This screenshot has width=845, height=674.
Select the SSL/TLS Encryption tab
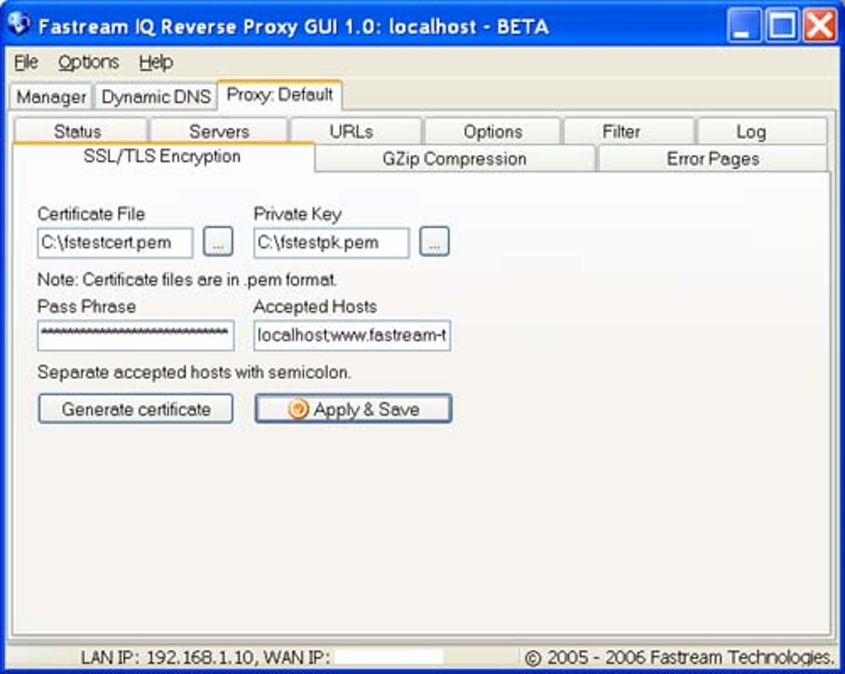(162, 156)
